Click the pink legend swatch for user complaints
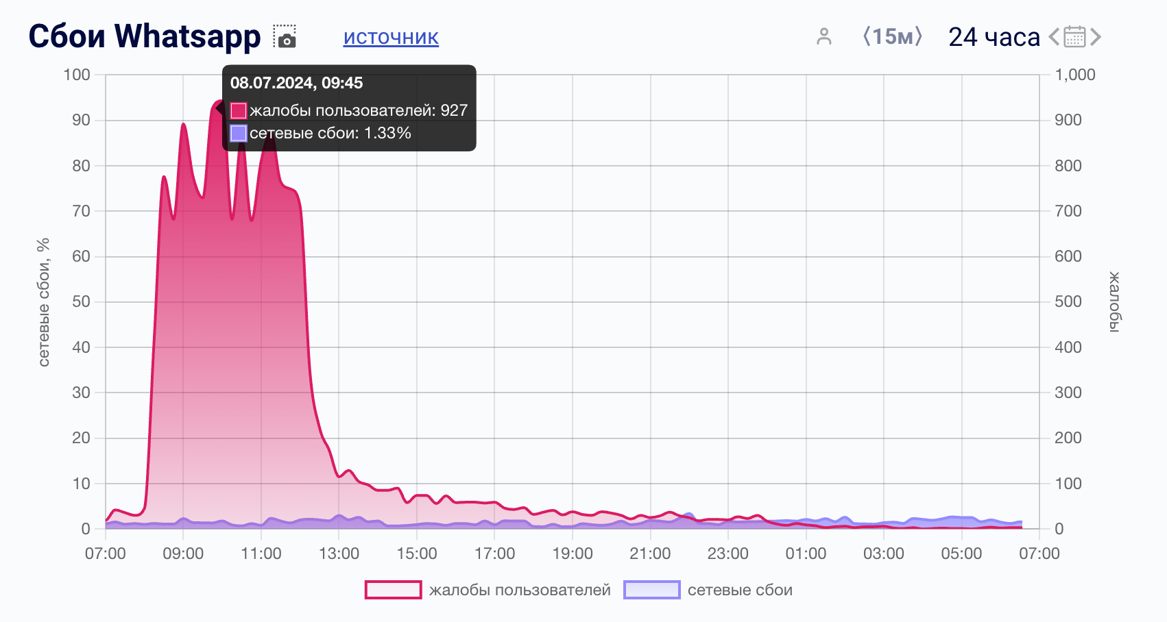The image size is (1167, 622). click(393, 590)
